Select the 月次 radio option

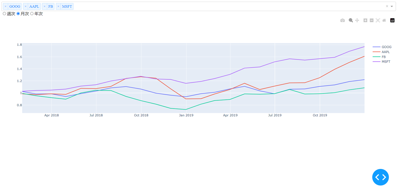tap(18, 14)
